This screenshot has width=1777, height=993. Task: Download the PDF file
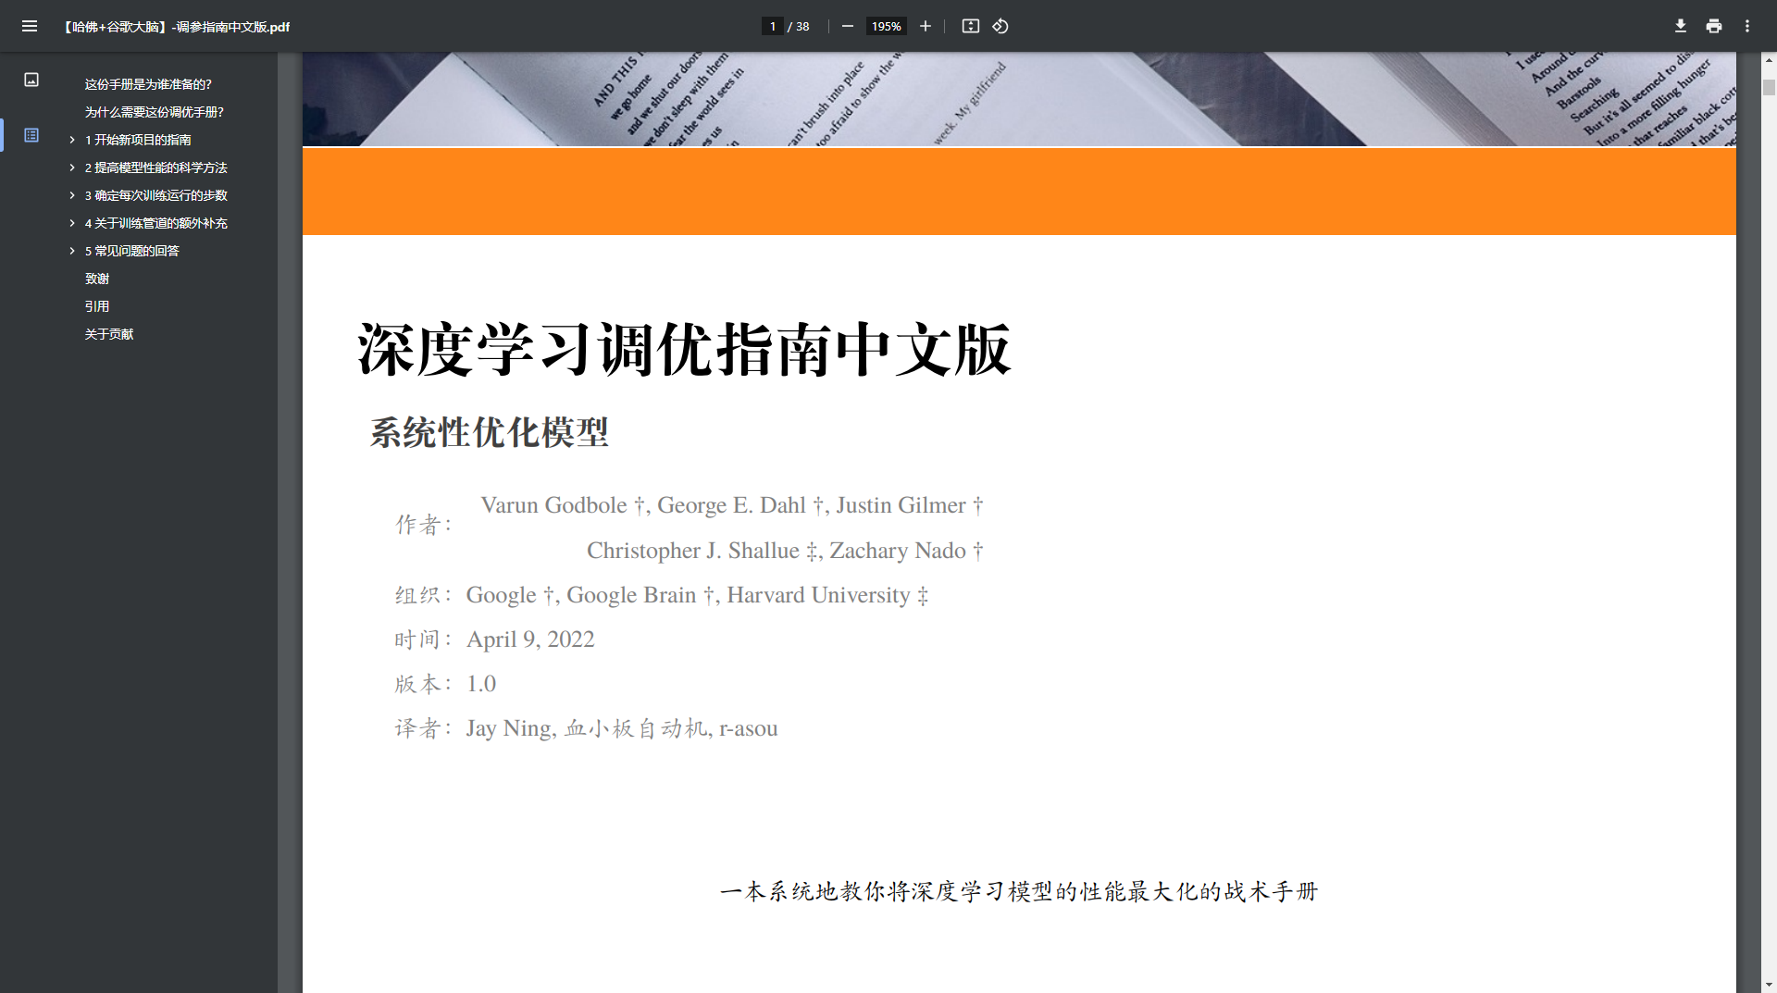pos(1681,26)
